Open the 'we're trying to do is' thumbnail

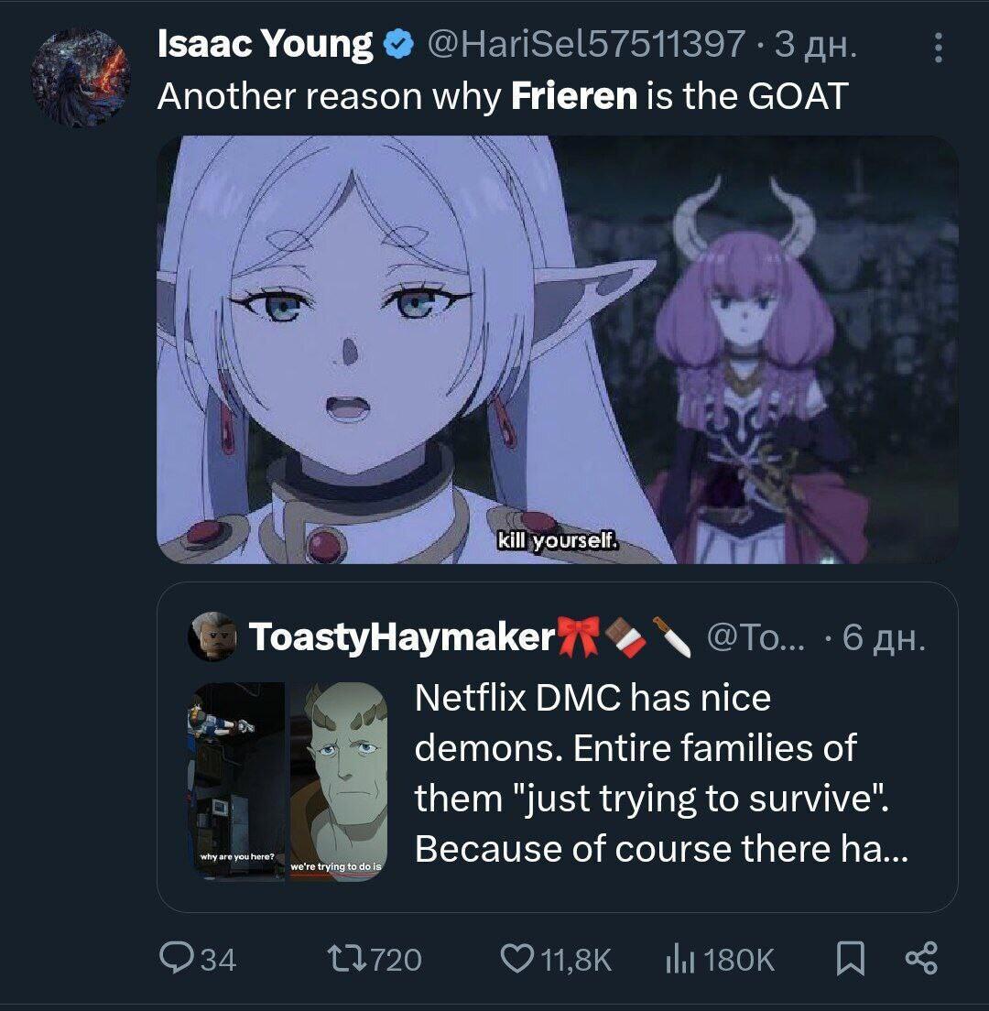pos(337,781)
